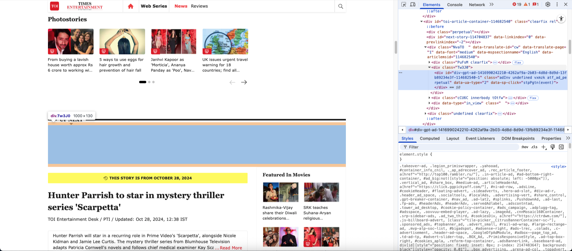
Task: Click the three-dot gutter on the selected DOM node
Action: (x=401, y=73)
